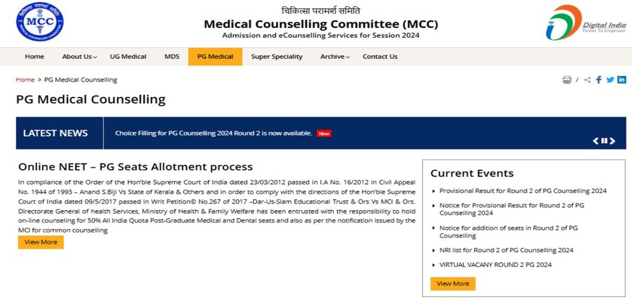Pause the latest news ticker
632x302 pixels.
pos(604,140)
